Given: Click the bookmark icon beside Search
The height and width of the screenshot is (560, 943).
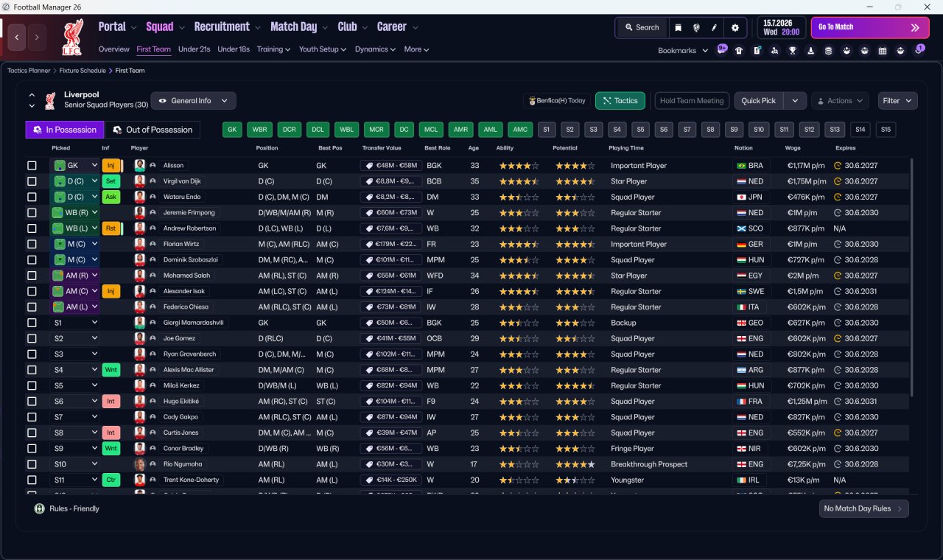Looking at the screenshot, I should pyautogui.click(x=678, y=27).
